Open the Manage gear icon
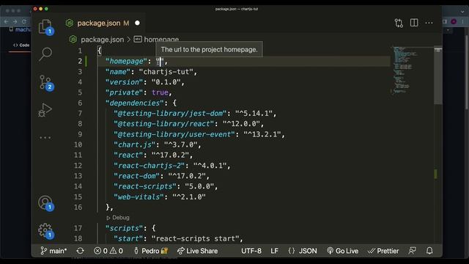Viewport: 469px width, 264px height. pos(45,230)
